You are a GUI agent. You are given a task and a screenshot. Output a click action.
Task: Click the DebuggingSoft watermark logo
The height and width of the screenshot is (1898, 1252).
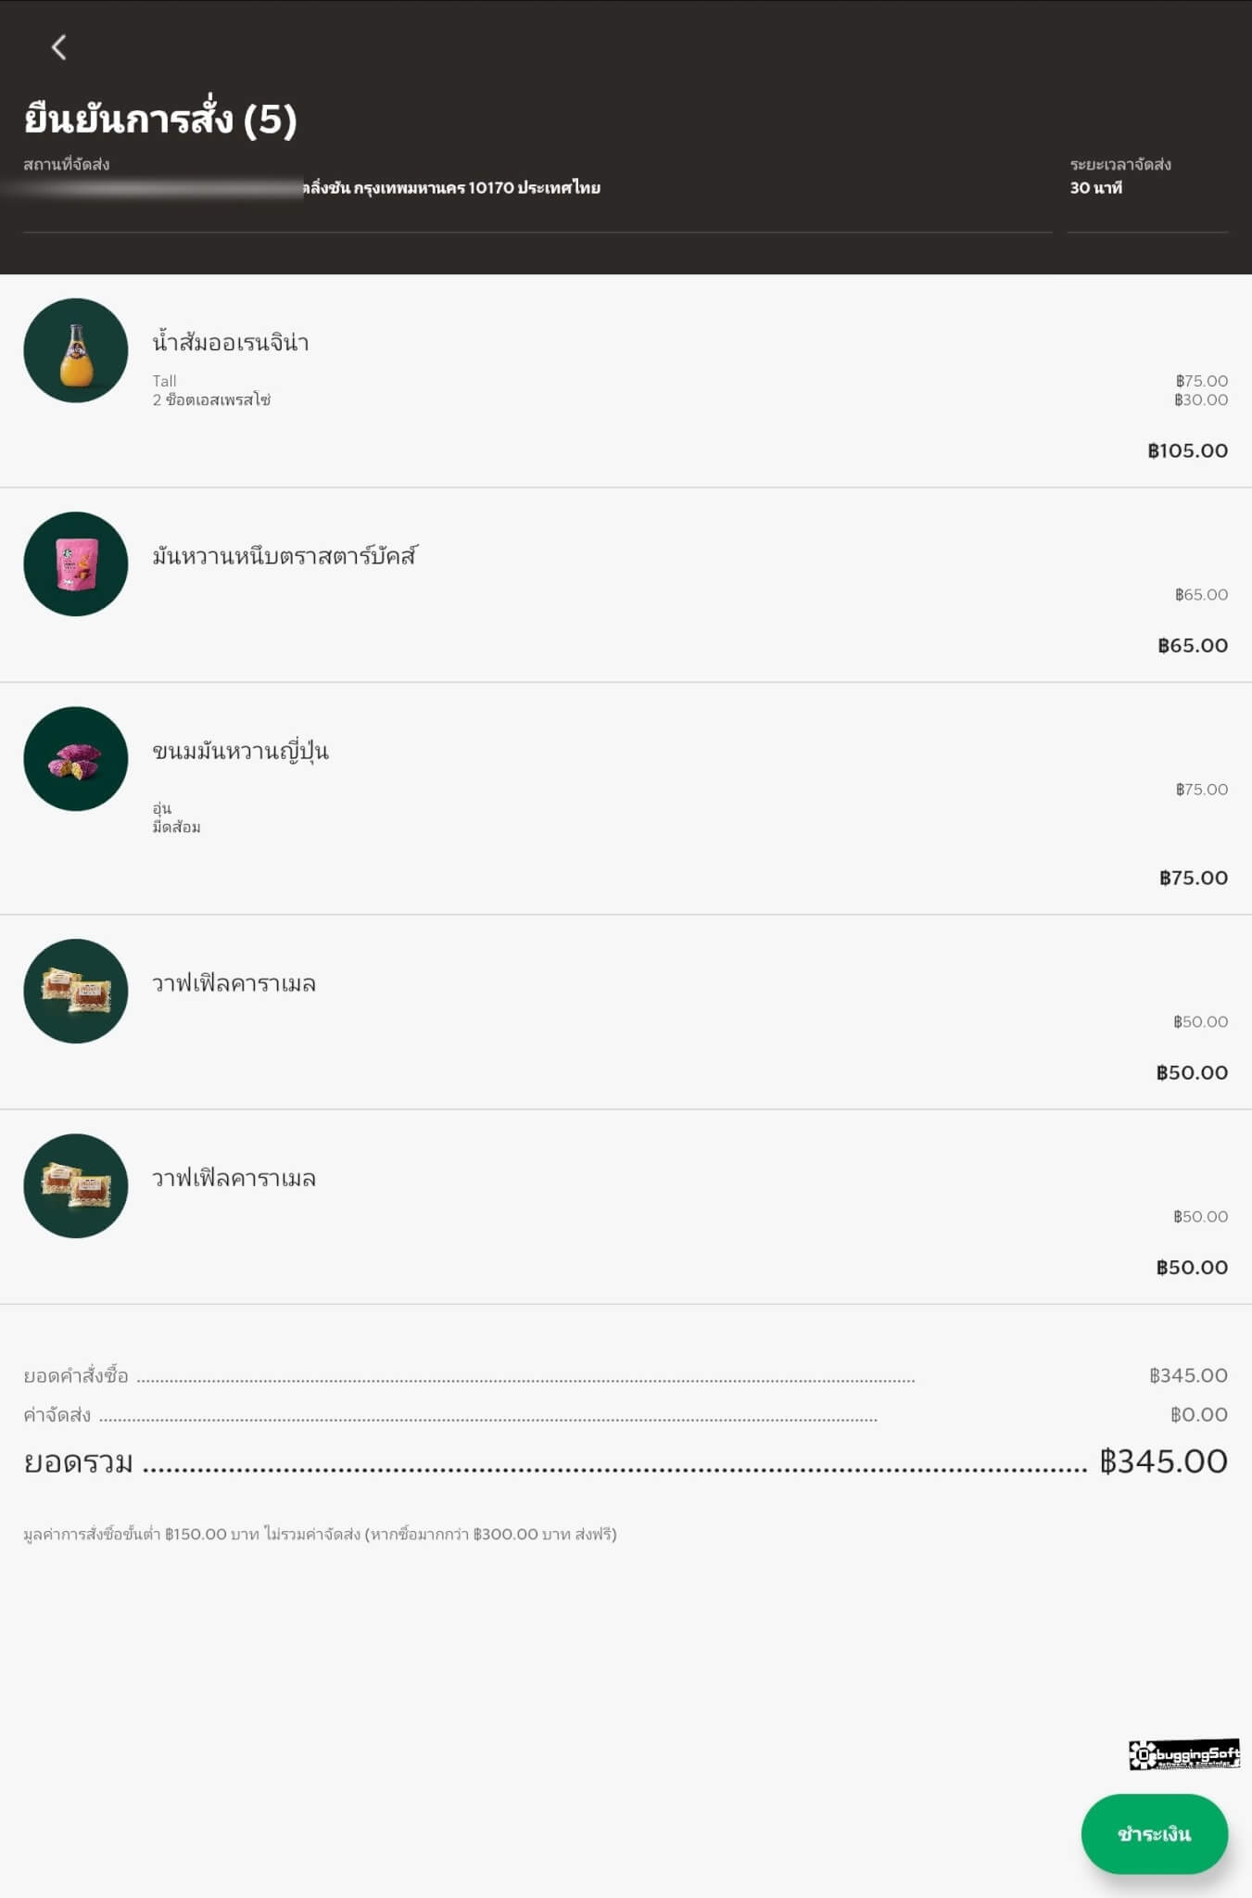[x=1184, y=1754]
